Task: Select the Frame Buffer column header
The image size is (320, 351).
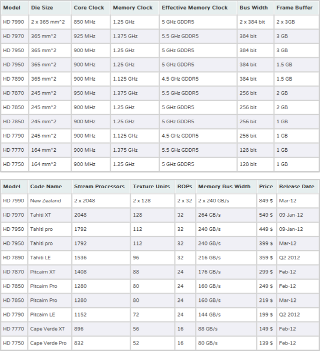Action: 296,8
